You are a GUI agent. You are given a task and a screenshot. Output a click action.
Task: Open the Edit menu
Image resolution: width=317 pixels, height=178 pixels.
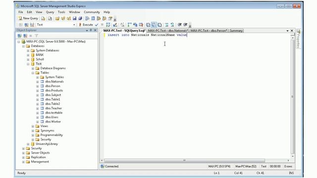coord(29,12)
